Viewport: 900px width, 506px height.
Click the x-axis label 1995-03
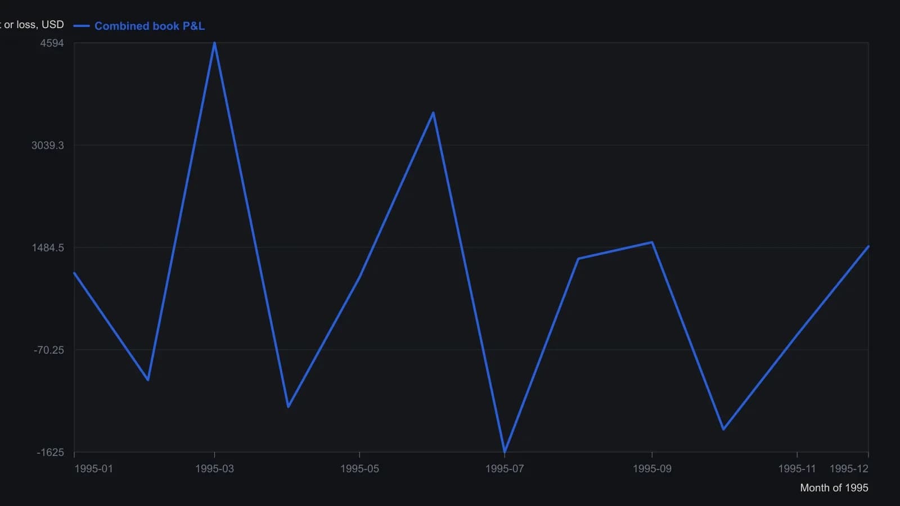214,469
